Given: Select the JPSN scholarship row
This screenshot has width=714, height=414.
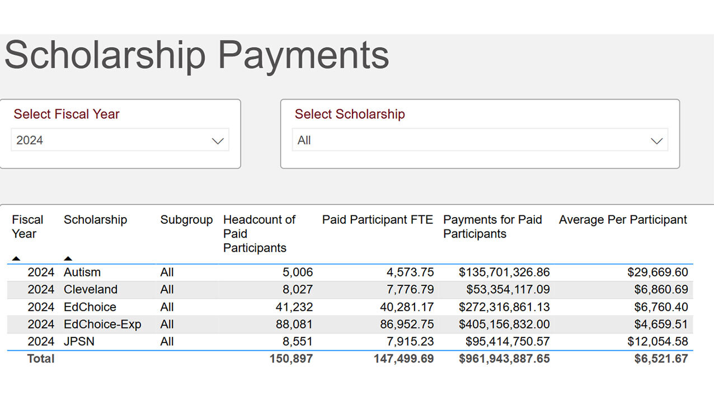Looking at the screenshot, I should [79, 342].
